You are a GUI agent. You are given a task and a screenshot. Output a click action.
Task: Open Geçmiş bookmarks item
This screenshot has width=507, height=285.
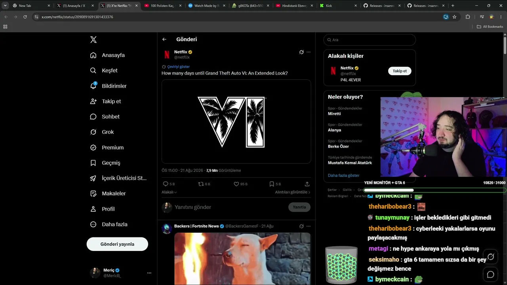point(105,163)
